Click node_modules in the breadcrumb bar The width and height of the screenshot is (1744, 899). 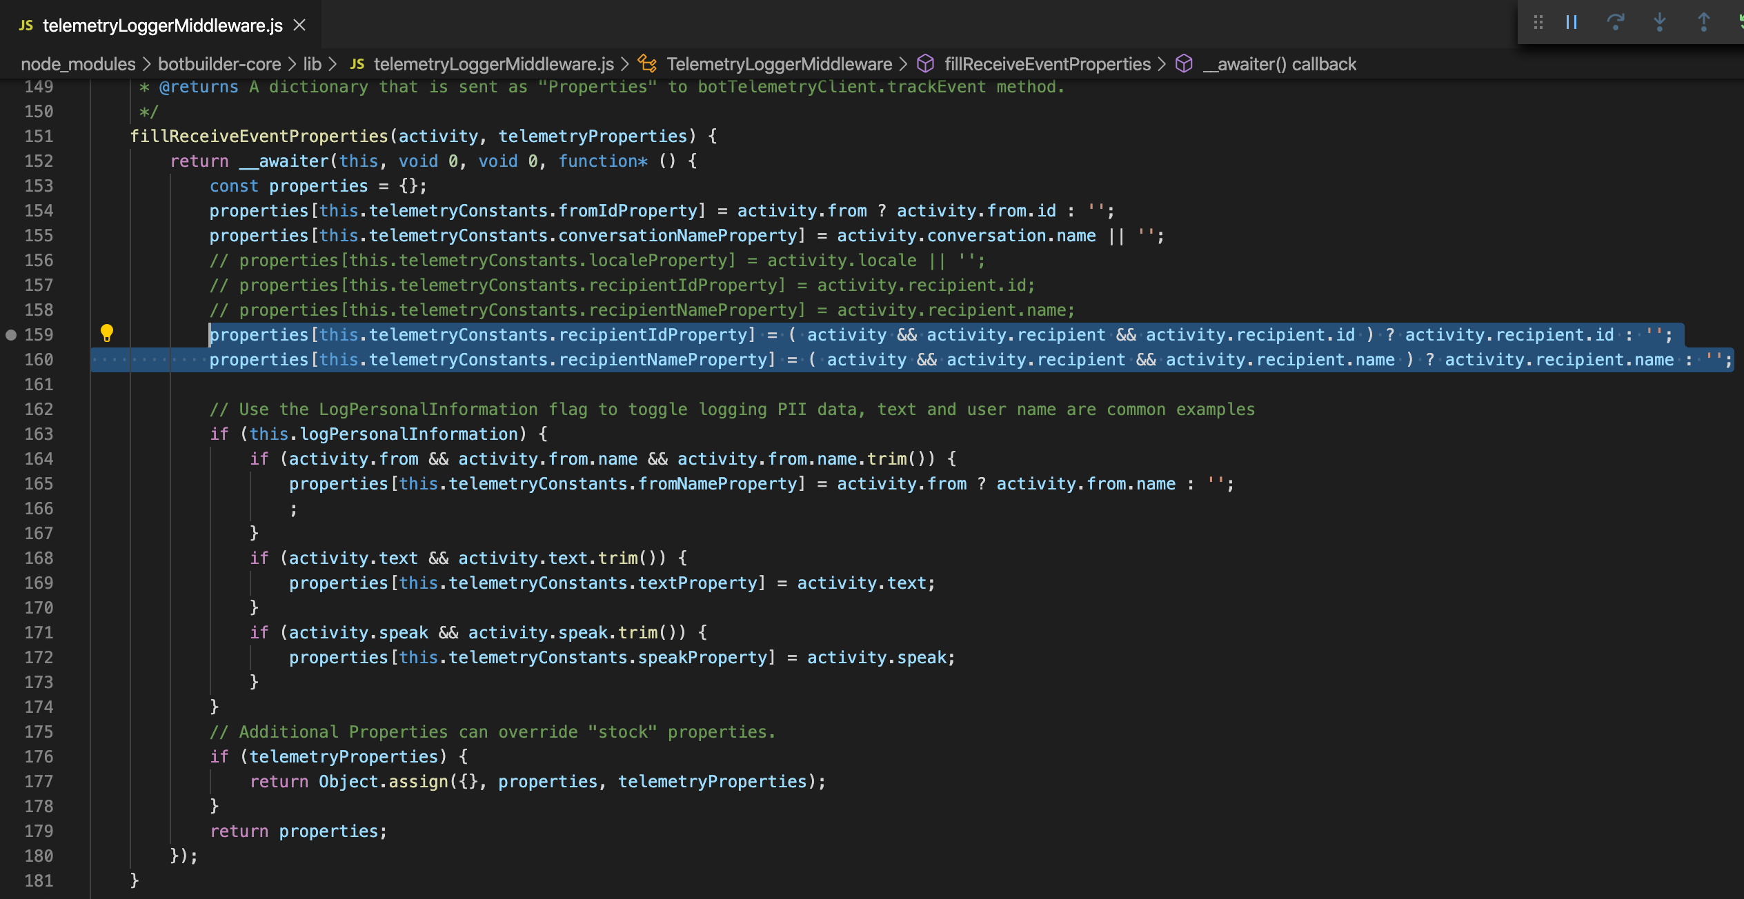pos(77,63)
